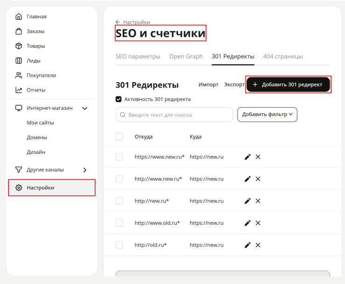Screen dimensions: 345x284
Task: Click the Добавить 301 редирект button
Action: tap(288, 84)
